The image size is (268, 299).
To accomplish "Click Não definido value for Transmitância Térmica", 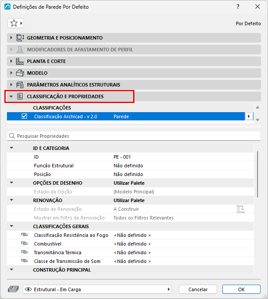I will coord(132,252).
